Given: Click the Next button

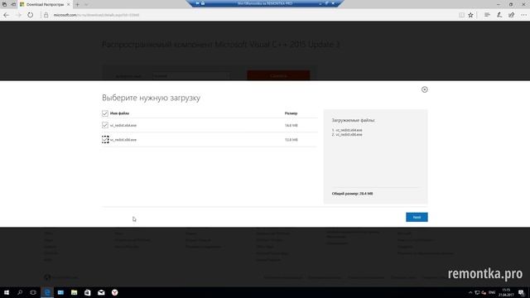Looking at the screenshot, I should coord(417,217).
